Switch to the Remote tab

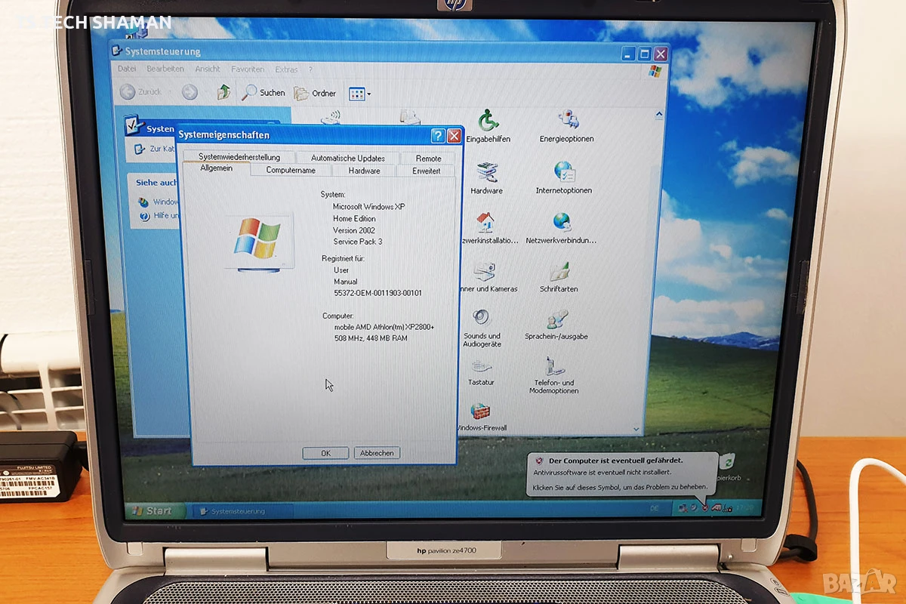click(x=428, y=159)
